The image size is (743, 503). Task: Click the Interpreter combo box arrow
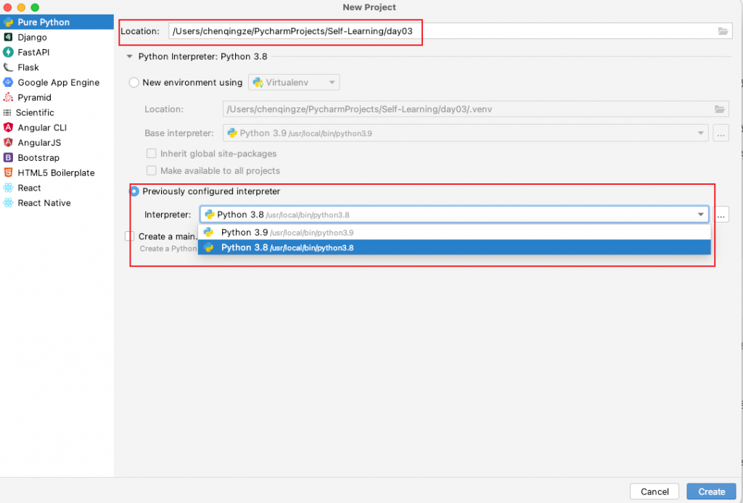pyautogui.click(x=700, y=215)
